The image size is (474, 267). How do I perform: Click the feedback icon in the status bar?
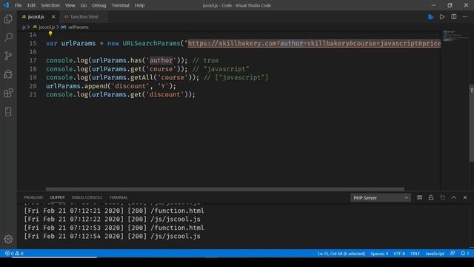click(x=453, y=254)
